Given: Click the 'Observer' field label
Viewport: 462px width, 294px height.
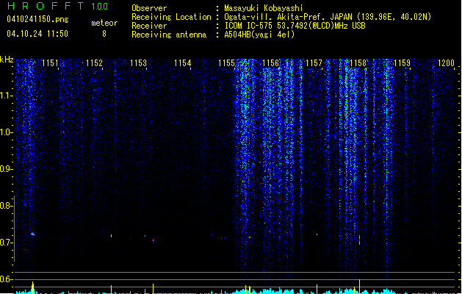Looking at the screenshot, I should [149, 8].
